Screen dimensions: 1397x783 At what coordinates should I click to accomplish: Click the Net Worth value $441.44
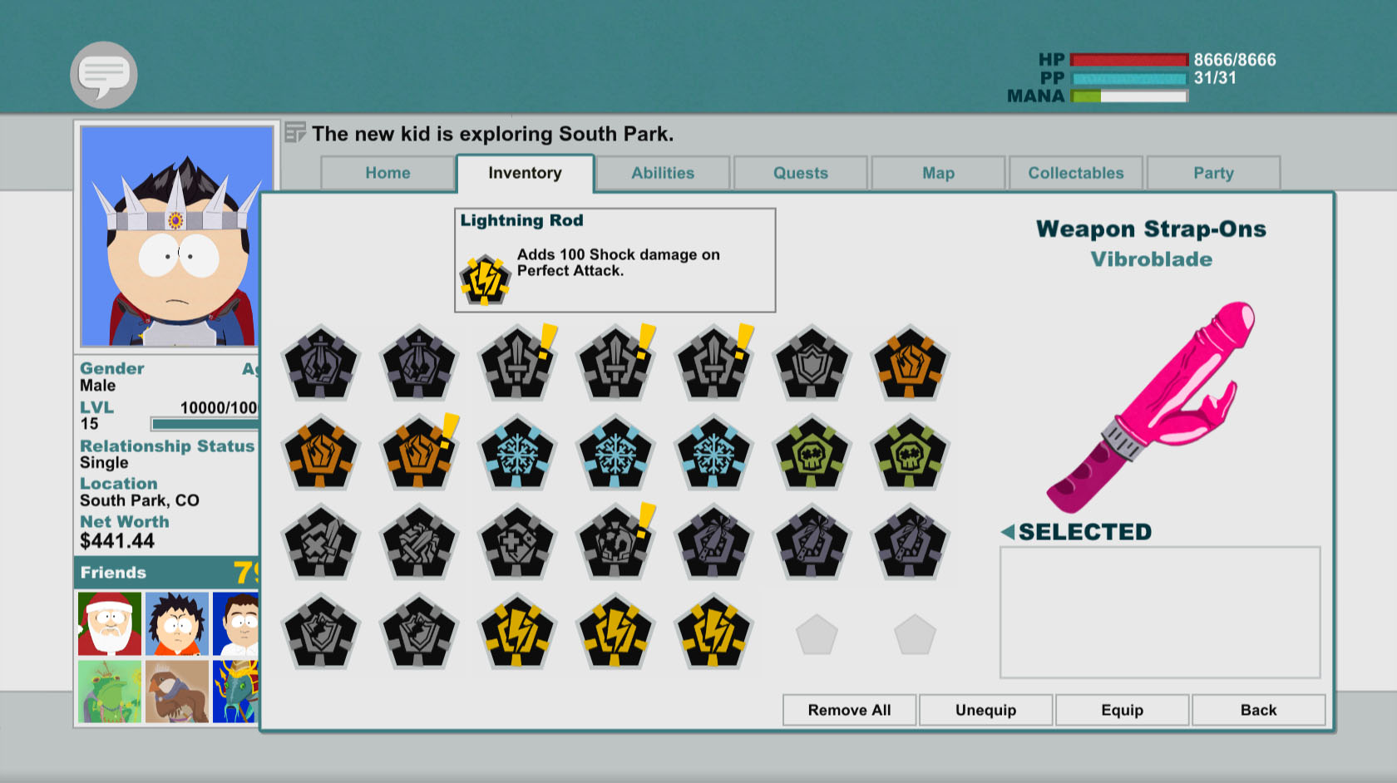point(117,541)
